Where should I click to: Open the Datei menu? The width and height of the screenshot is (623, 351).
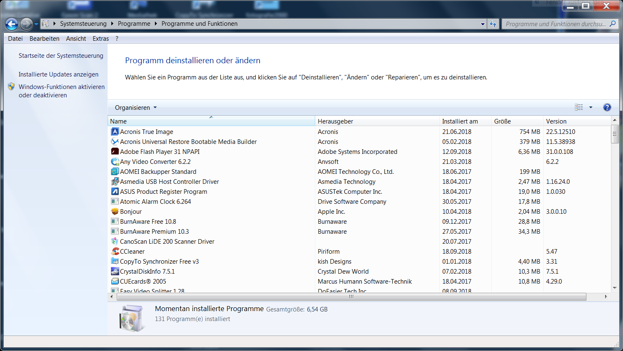coord(15,39)
